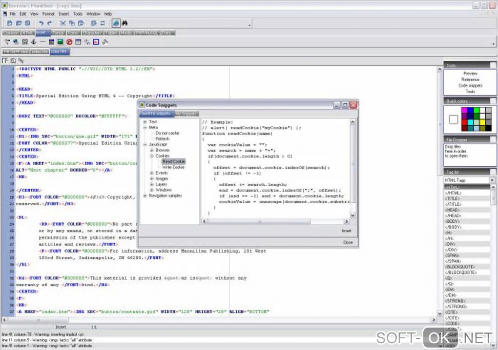The width and height of the screenshot is (498, 350).
Task: Expand the Images node
Action: click(x=152, y=179)
